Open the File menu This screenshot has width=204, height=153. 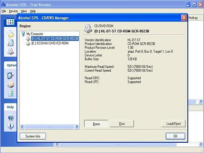tap(4, 11)
